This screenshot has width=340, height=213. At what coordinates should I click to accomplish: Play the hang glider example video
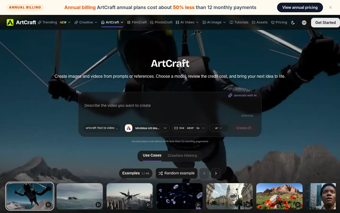pos(48,204)
